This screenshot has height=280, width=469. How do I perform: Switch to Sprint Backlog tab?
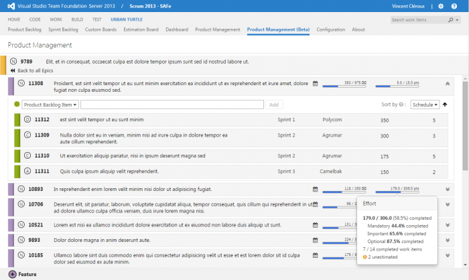click(63, 29)
